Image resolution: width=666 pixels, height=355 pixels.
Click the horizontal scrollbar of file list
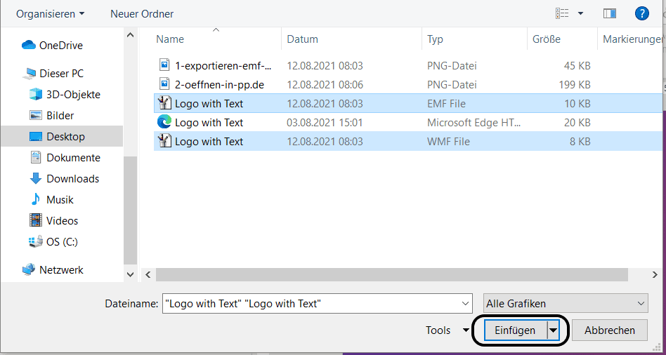click(400, 274)
